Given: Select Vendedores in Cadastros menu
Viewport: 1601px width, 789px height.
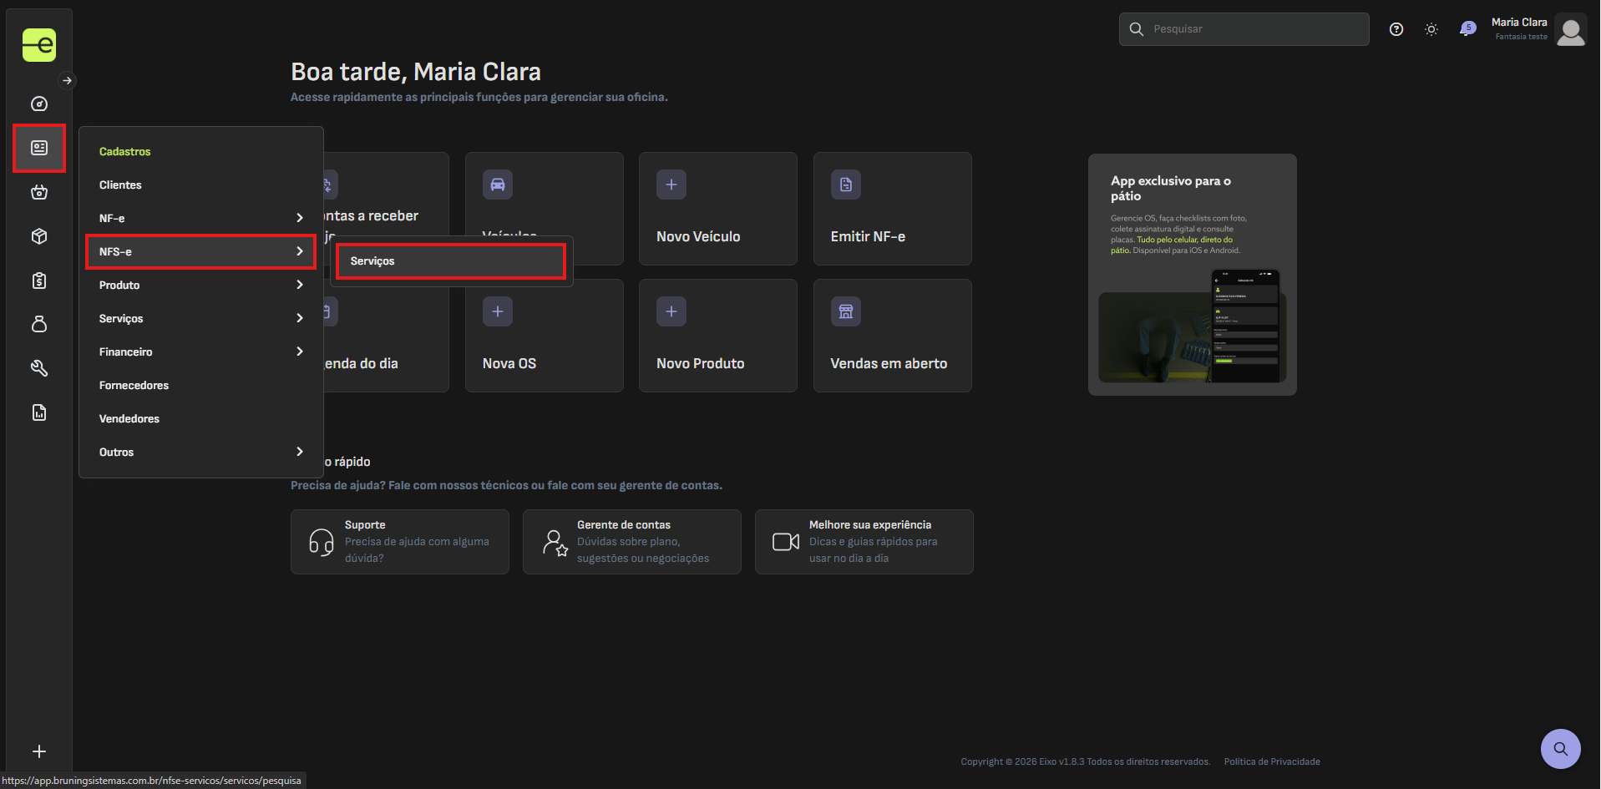Looking at the screenshot, I should (200, 418).
